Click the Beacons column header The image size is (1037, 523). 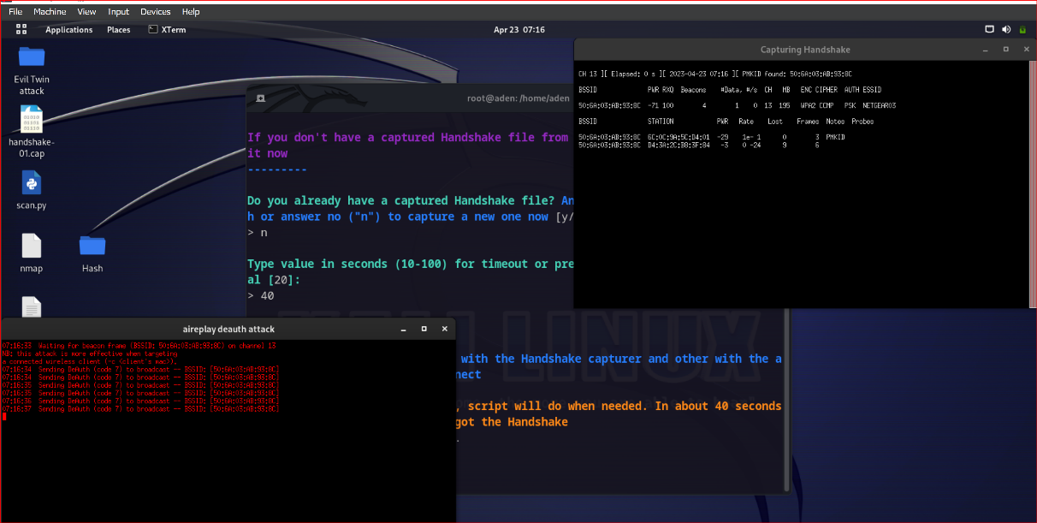(x=693, y=90)
